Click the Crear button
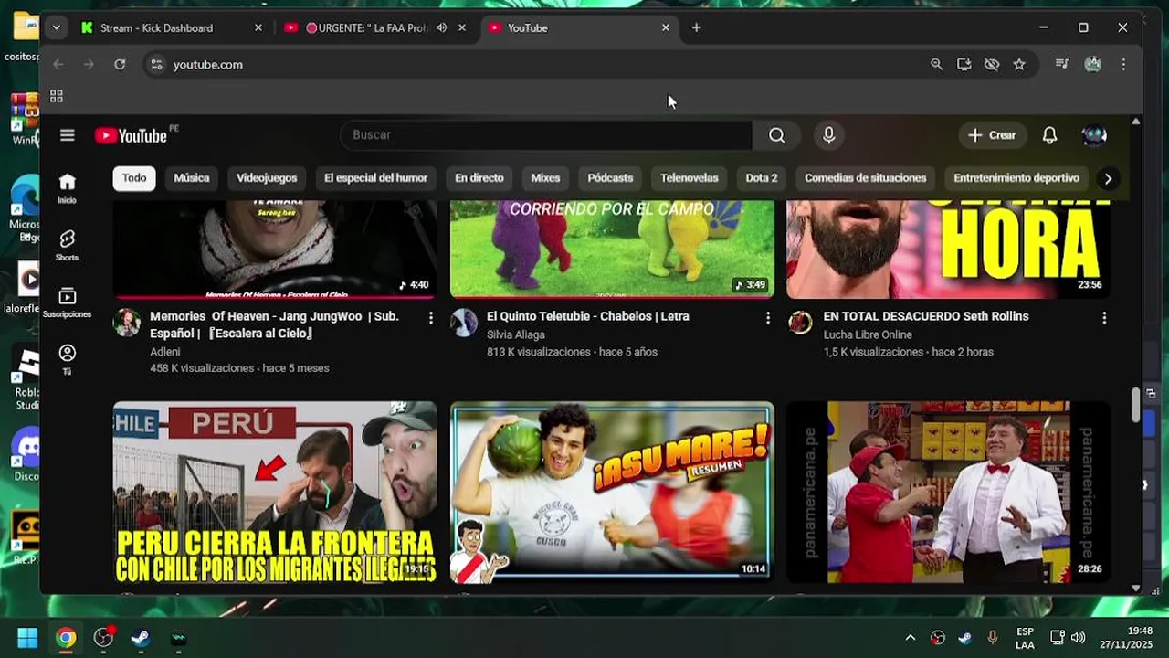This screenshot has width=1169, height=658. [992, 135]
